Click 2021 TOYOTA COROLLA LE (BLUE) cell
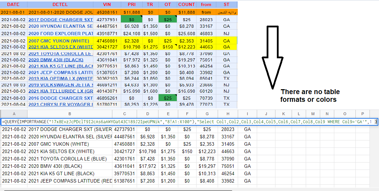 [70, 159]
